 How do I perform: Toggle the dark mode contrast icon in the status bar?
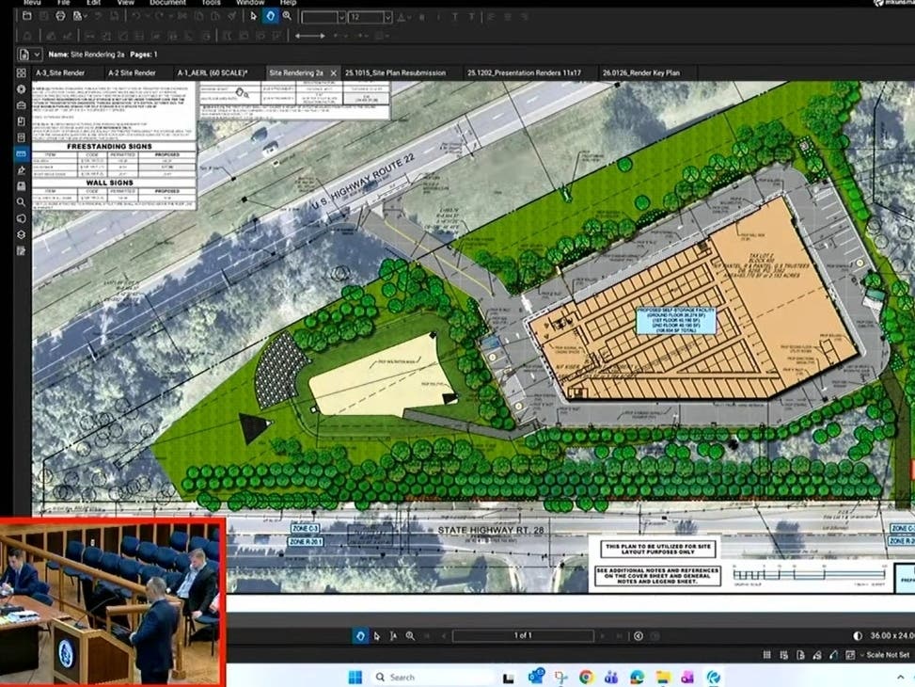pyautogui.click(x=858, y=635)
